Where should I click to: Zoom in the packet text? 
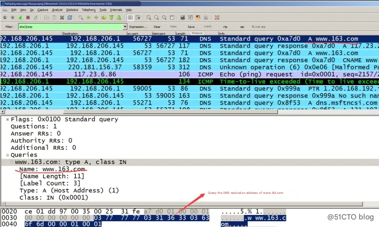(148, 17)
